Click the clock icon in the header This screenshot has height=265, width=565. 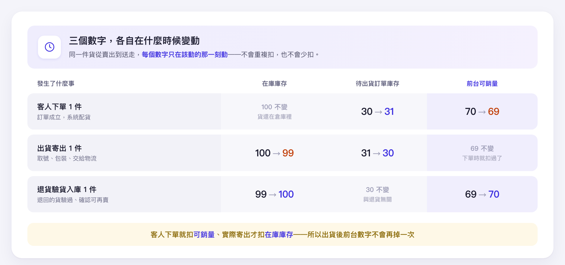[x=49, y=47]
